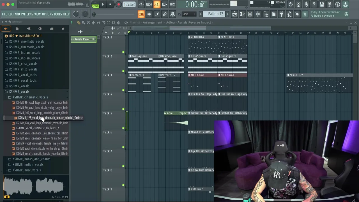359x202 pixels.
Task: Toggle the metronome button
Action: point(141,4)
